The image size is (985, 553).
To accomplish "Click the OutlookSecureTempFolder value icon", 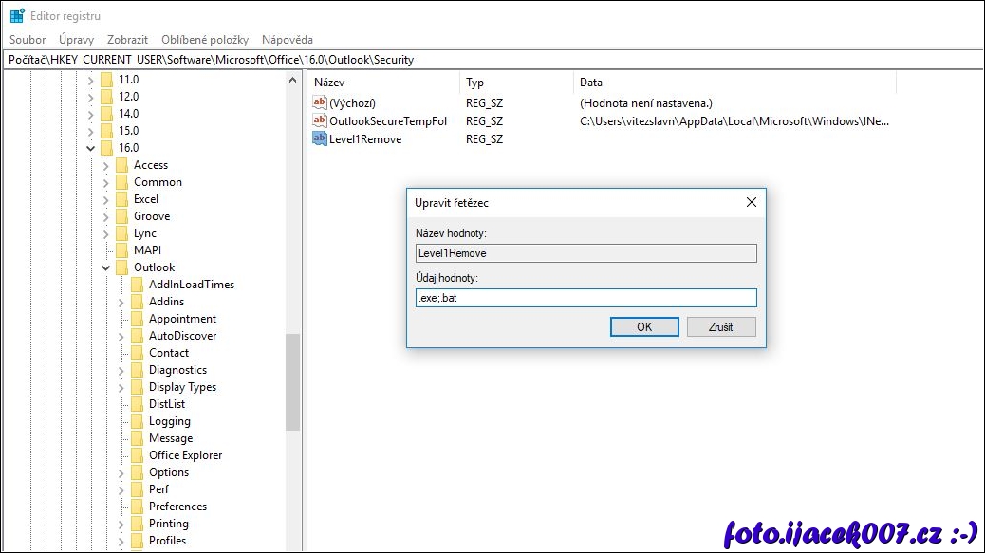I will tap(320, 120).
